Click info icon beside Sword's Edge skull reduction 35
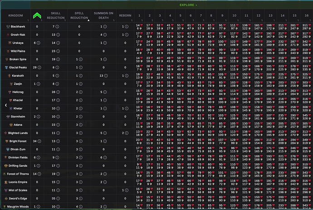Image resolution: width=313 pixels, height=210 pixels. 58,198
